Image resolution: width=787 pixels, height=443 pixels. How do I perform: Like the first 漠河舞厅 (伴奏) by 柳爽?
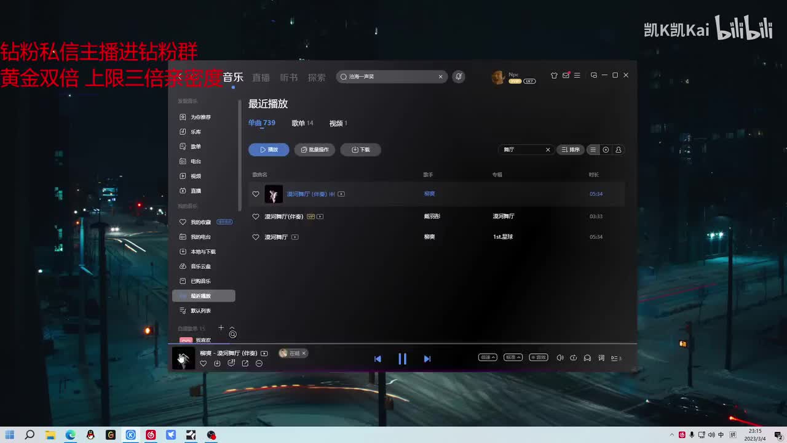[256, 194]
